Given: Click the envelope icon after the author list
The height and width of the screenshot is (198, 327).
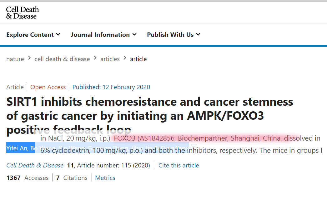Looking at the screenshot, I should tap(194, 147).
